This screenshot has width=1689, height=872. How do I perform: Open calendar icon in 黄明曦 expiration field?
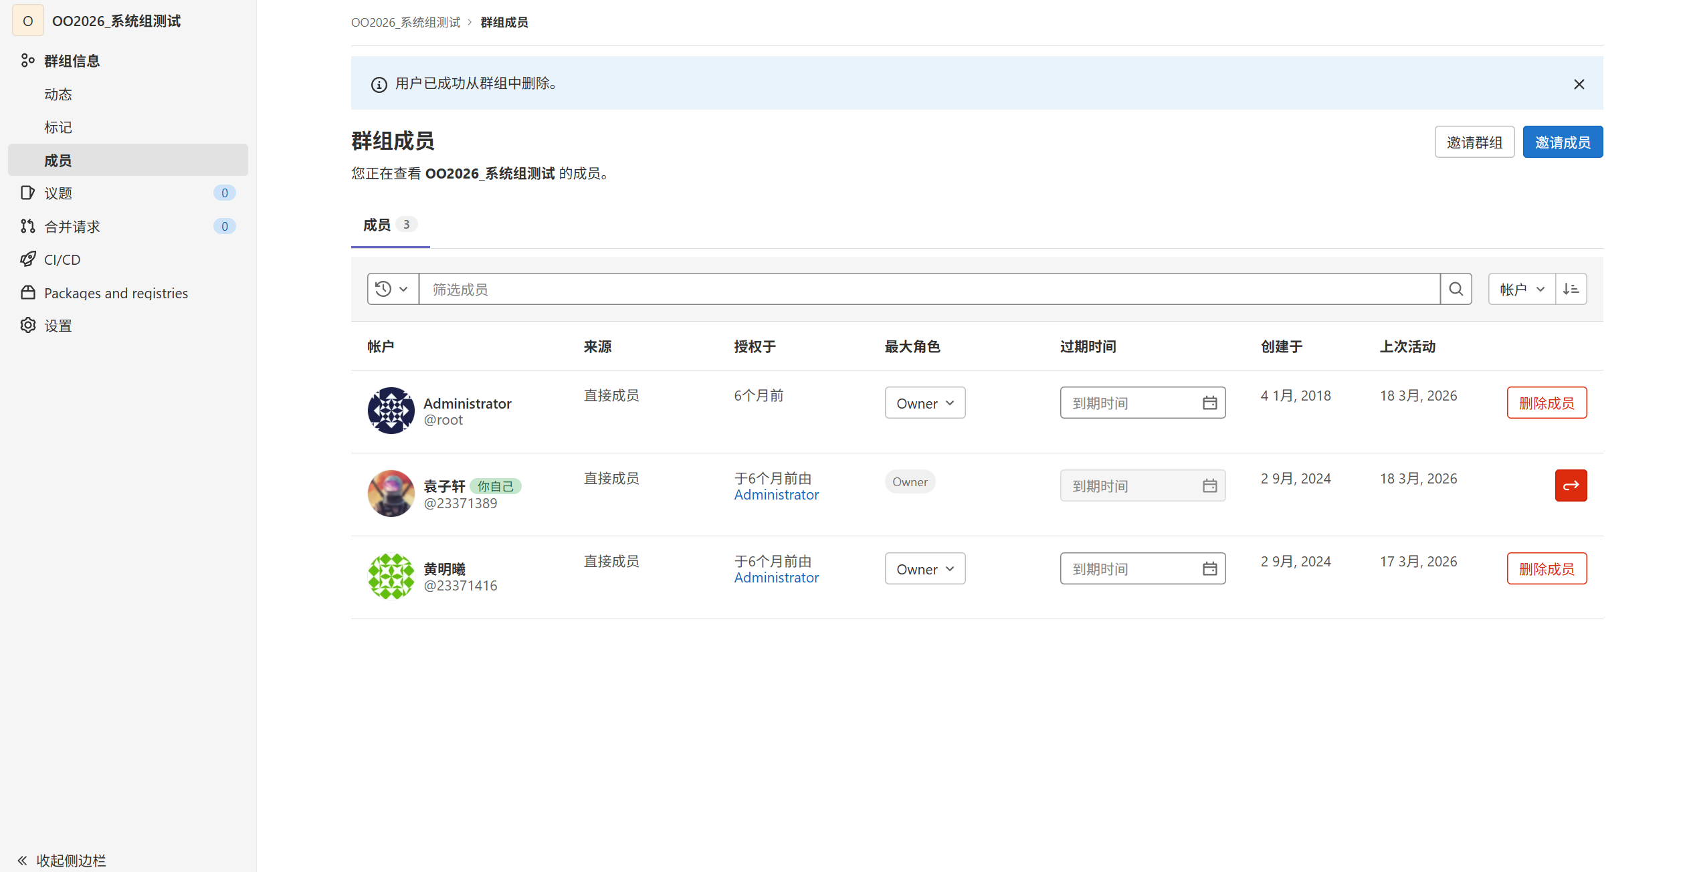pyautogui.click(x=1209, y=569)
